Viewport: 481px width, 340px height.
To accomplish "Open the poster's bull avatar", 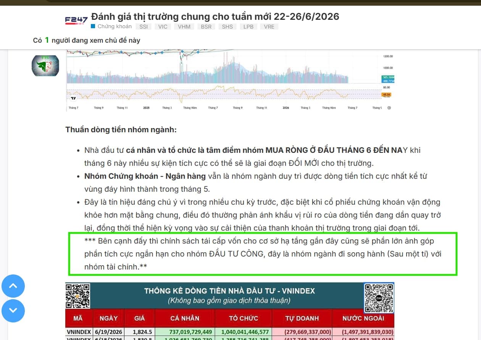I will 45,66.
